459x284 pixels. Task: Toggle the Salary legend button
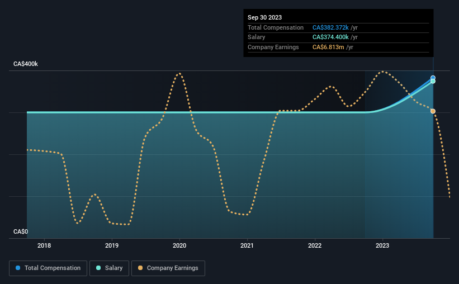109,268
